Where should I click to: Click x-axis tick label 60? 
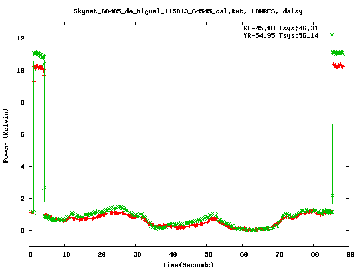244,254
